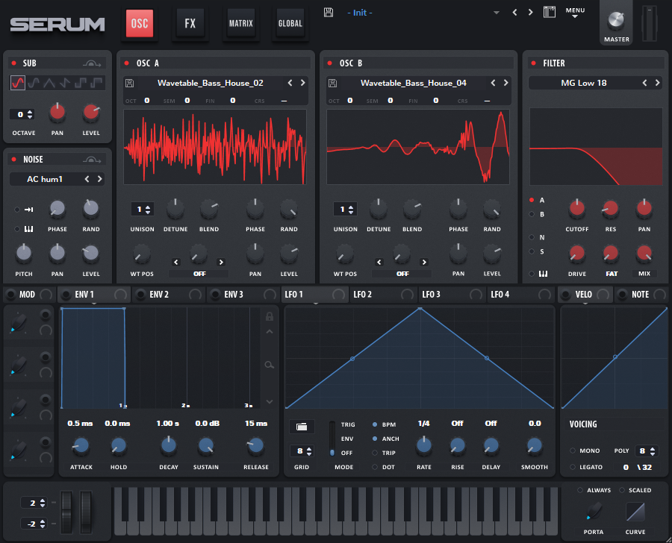Select next filter type after MG Low 18
Viewport: 672px width, 543px height.
pos(657,83)
